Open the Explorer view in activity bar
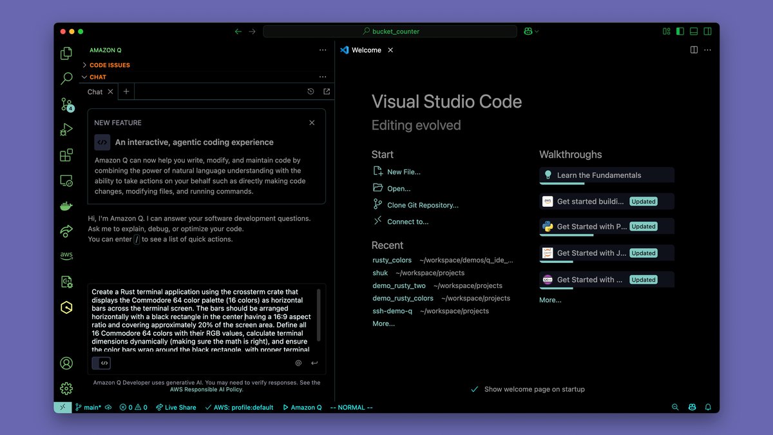The width and height of the screenshot is (773, 435). (x=66, y=53)
